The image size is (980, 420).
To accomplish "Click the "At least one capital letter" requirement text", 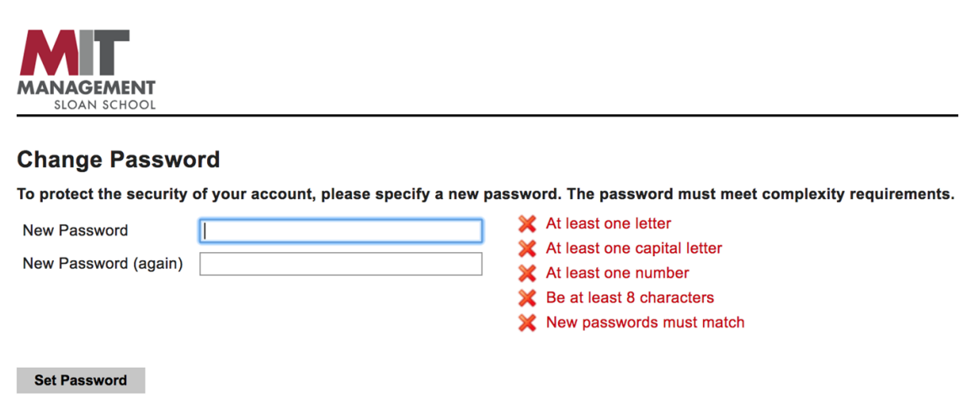I will [x=634, y=249].
